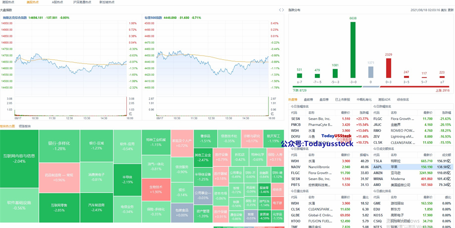The image size is (455, 228).
Task: Open 纳斯达克综合指数 index title
Action: pyautogui.click(x=15, y=18)
